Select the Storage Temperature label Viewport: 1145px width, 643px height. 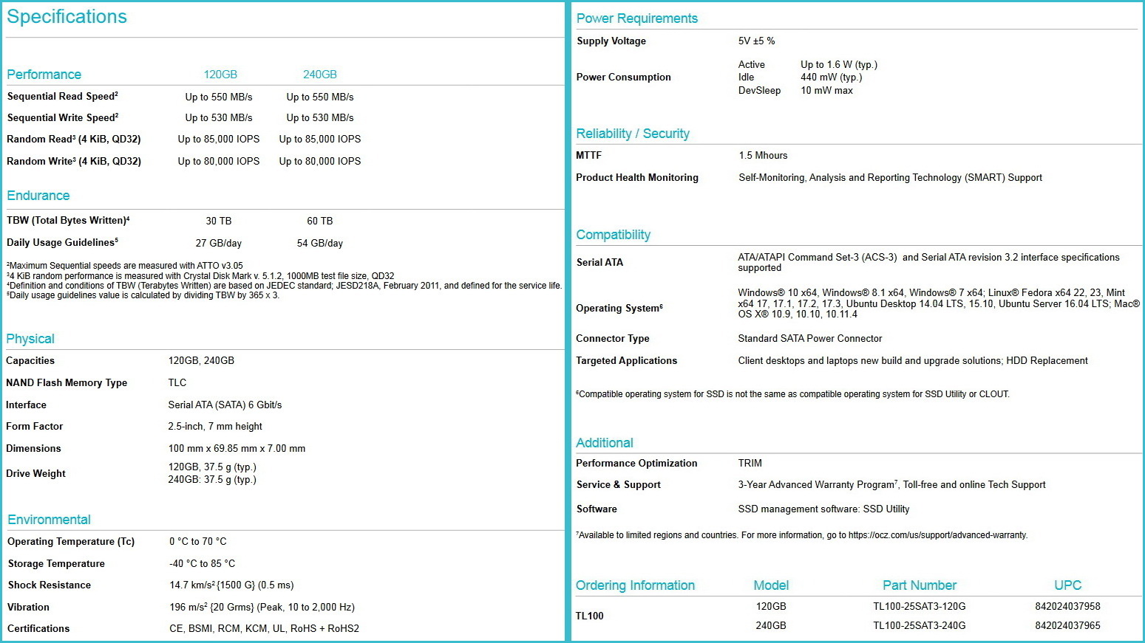56,563
